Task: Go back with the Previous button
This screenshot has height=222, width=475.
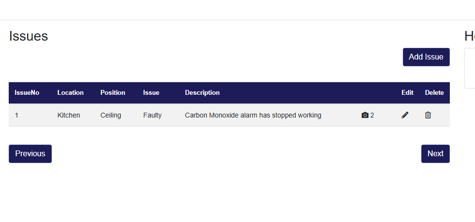Action: click(30, 154)
